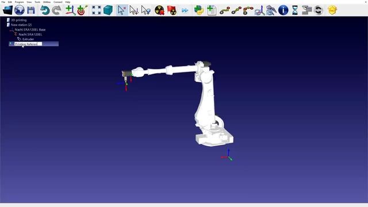Click the check collisions radiation icon
Viewport: 368px width, 207px height.
click(x=160, y=10)
